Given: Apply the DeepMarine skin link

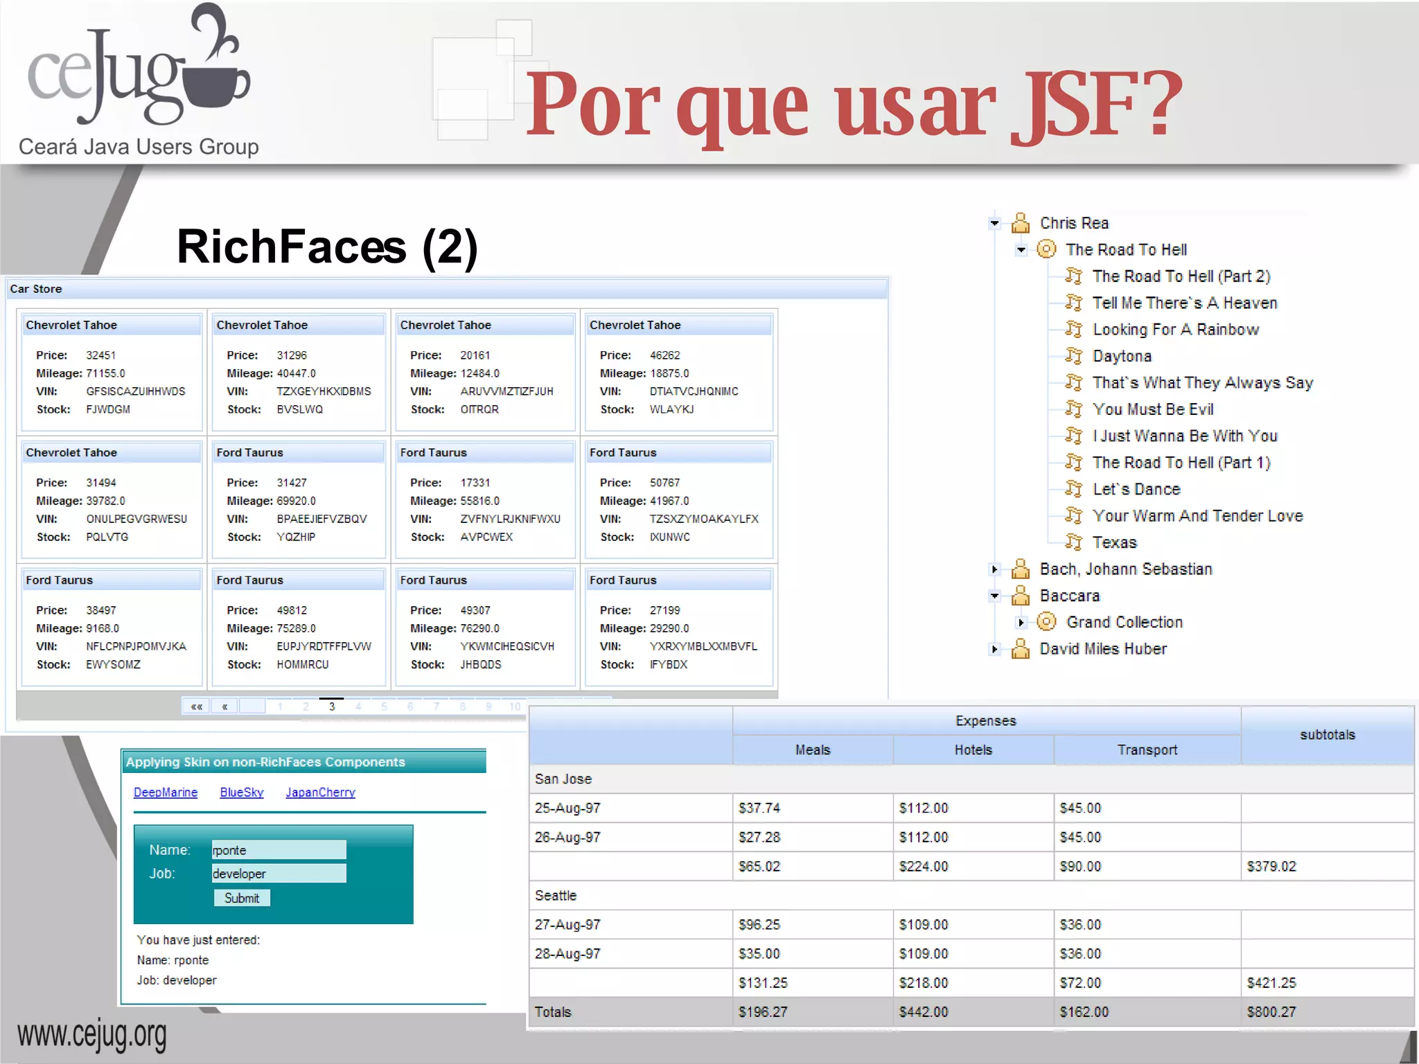Looking at the screenshot, I should [x=166, y=792].
